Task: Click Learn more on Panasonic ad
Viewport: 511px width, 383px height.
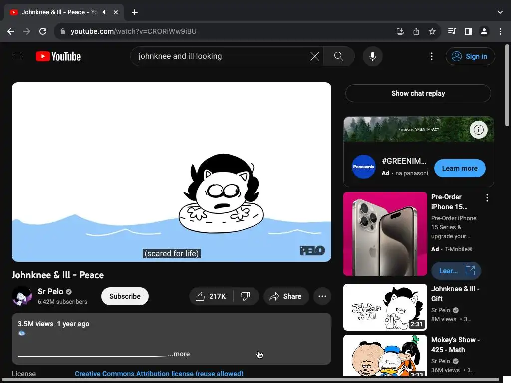Action: pos(460,168)
